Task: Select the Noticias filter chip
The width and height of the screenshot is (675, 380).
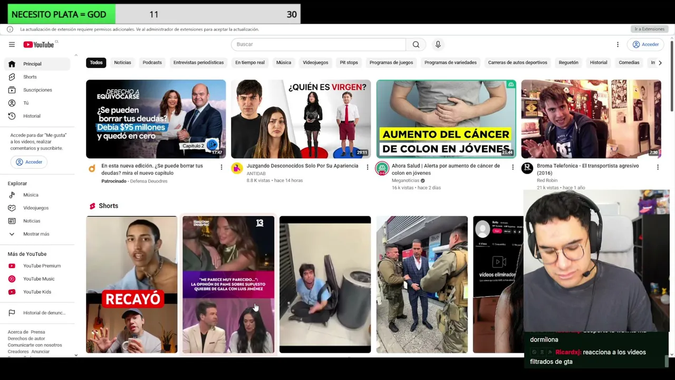Action: click(122, 63)
